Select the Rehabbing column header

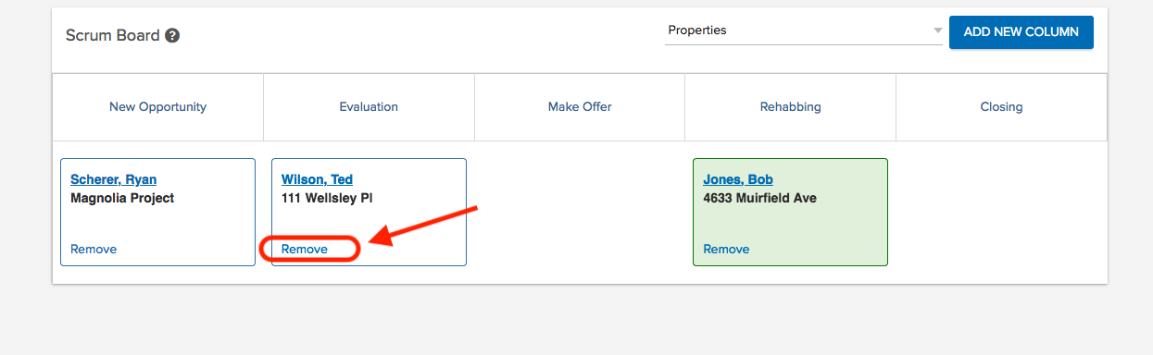click(790, 107)
